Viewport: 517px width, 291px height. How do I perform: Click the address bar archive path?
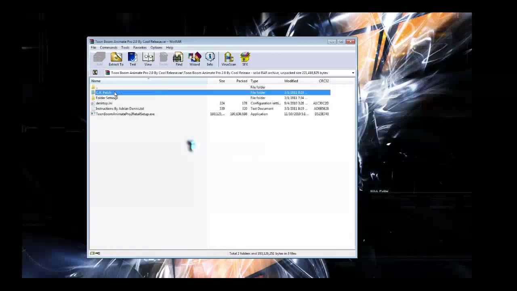[x=219, y=73]
